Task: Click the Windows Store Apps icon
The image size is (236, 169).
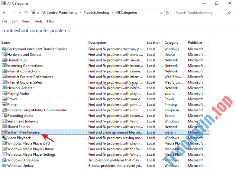Action: coord(4,160)
